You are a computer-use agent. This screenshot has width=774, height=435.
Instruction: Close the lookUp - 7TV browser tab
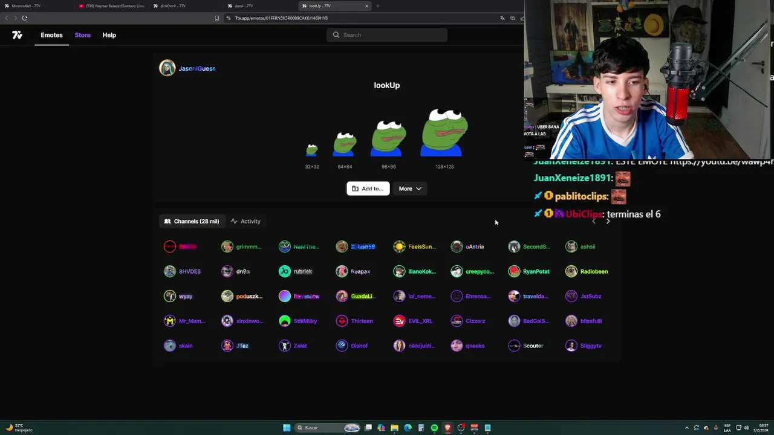(366, 6)
